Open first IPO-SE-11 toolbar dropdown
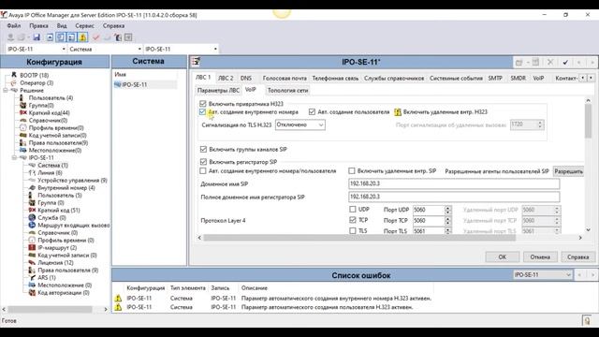This screenshot has width=599, height=337. tap(64, 49)
